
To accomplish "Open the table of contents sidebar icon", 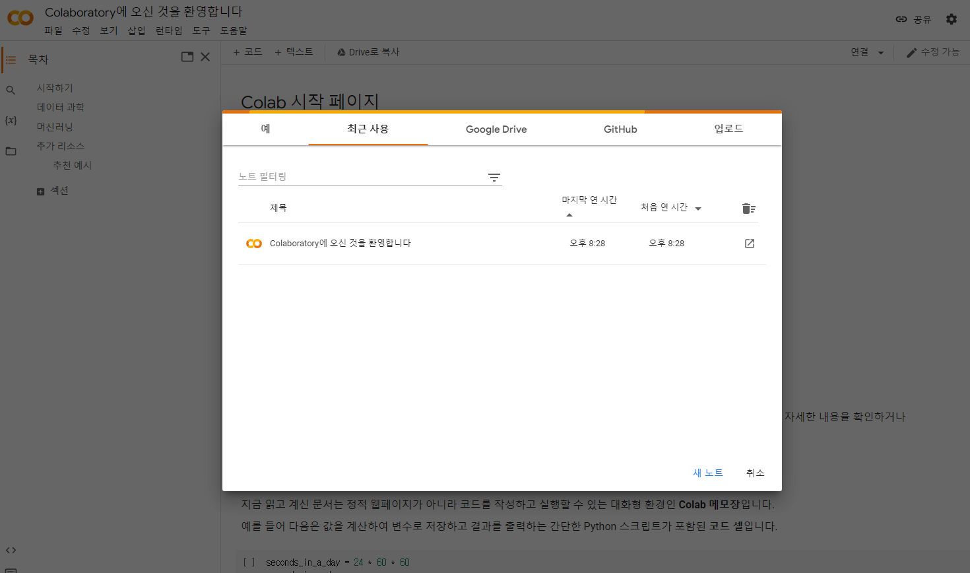I will click(11, 60).
